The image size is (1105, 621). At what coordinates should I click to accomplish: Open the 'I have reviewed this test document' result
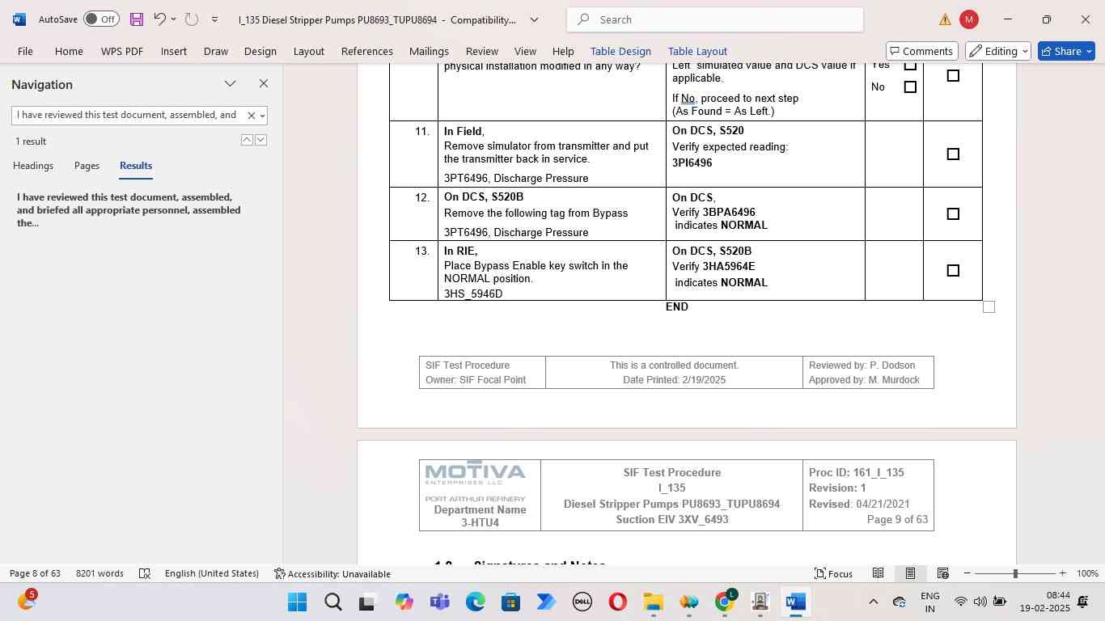pos(129,209)
